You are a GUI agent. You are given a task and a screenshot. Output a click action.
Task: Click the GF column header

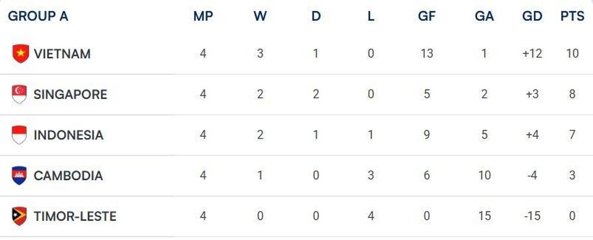tap(426, 16)
